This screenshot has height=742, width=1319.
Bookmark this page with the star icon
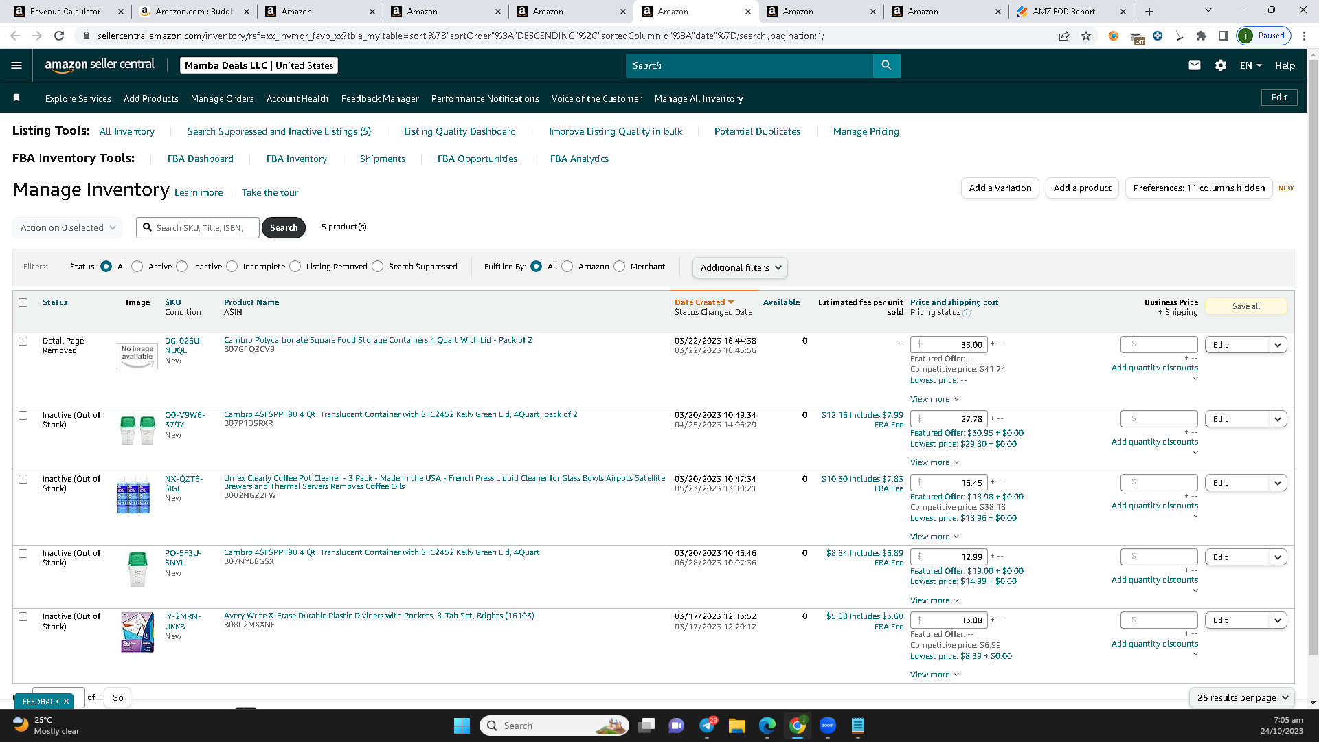click(1086, 36)
